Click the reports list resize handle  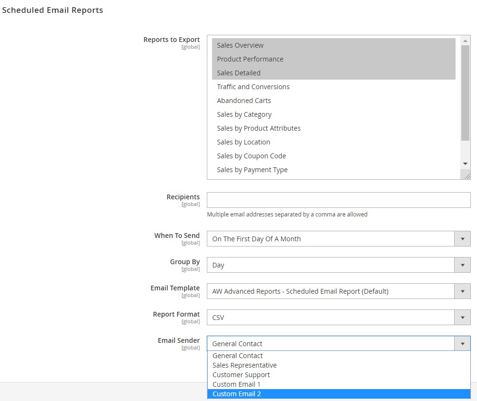[x=467, y=176]
